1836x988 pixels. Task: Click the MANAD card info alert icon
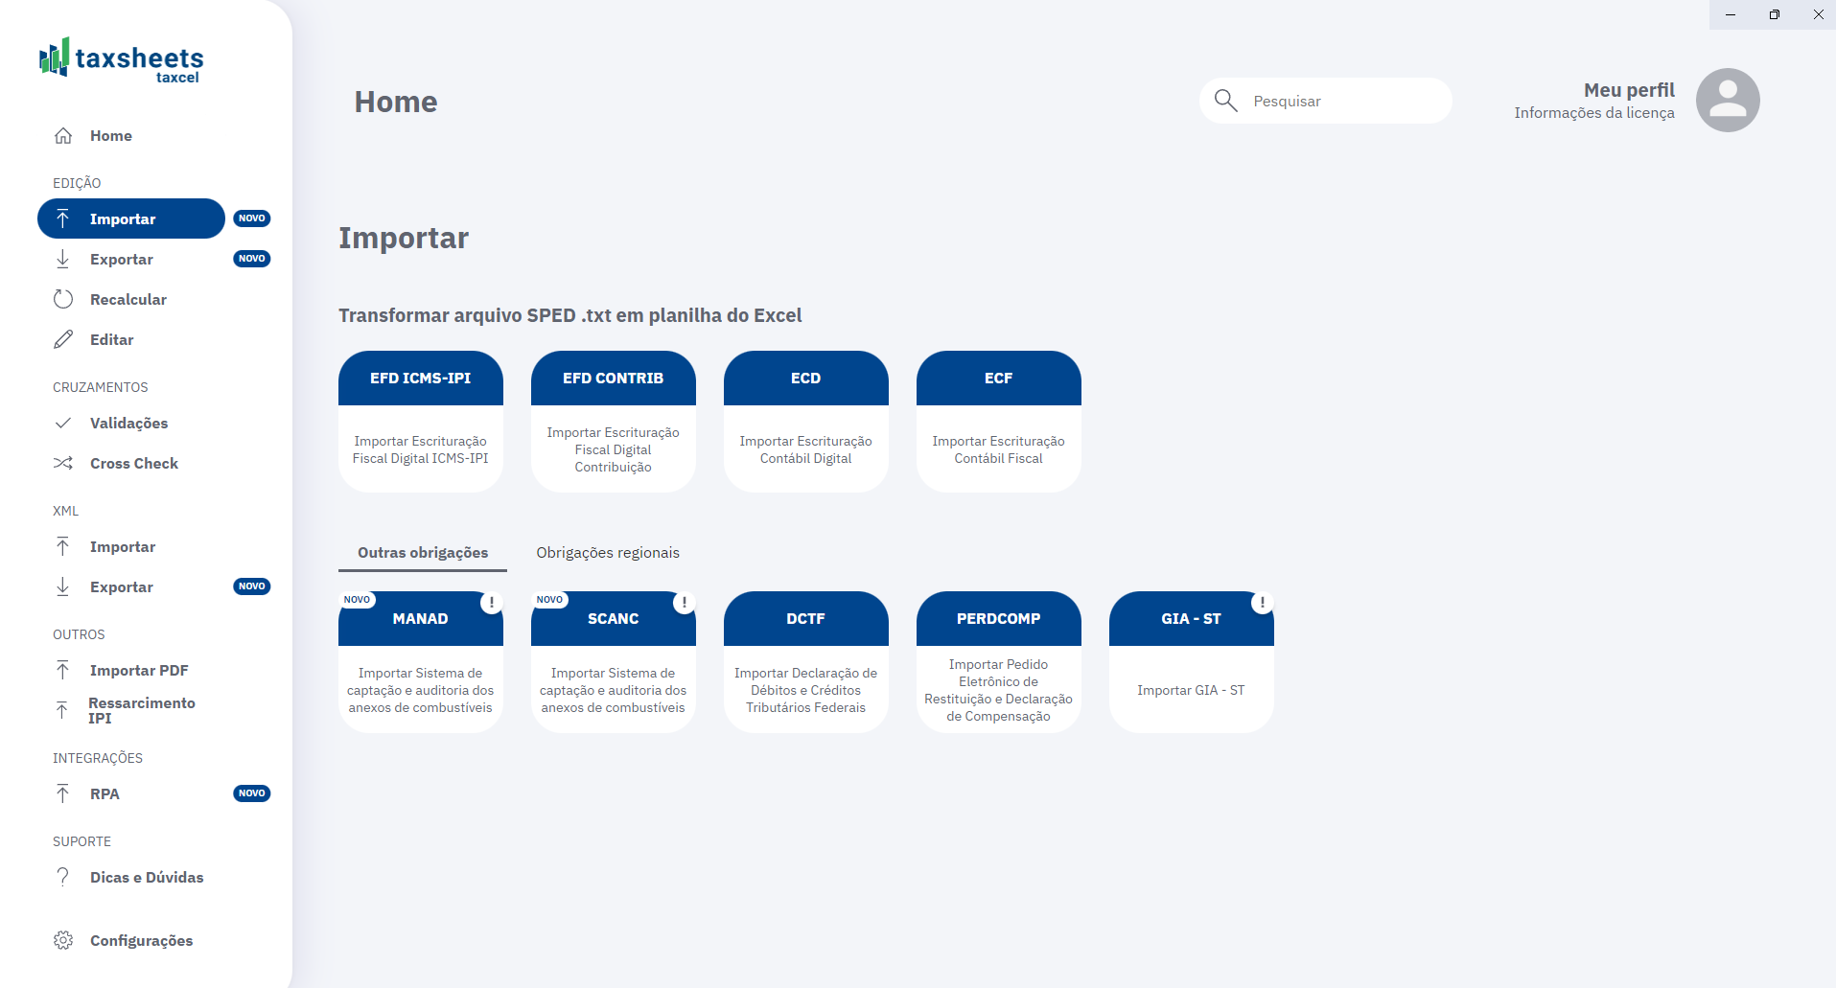pyautogui.click(x=491, y=603)
